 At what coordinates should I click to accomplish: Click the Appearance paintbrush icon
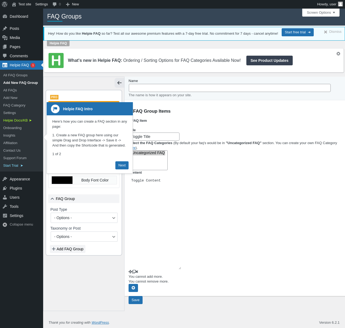click(5, 179)
